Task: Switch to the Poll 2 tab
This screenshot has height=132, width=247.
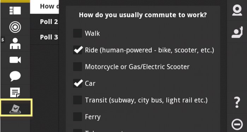Action: pyautogui.click(x=45, y=22)
